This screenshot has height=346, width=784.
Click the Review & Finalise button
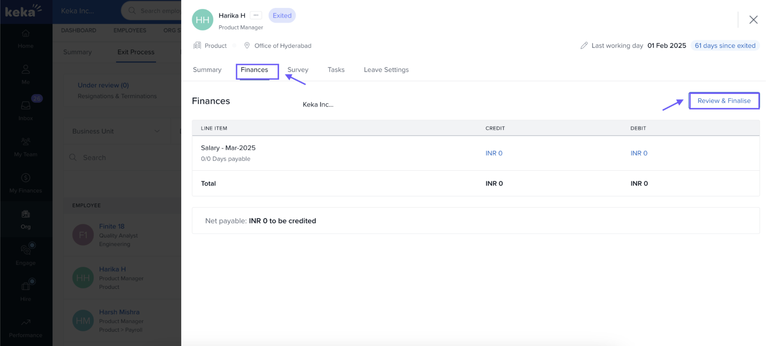(x=724, y=101)
